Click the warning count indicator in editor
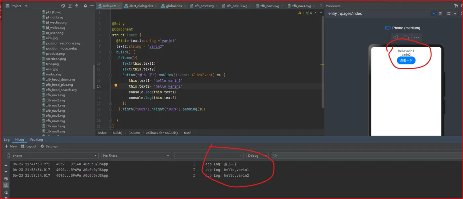463x199 pixels. [301, 13]
